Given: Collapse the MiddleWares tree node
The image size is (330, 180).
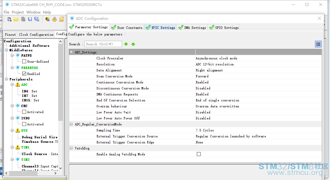Looking at the screenshot, I should pyautogui.click(x=7, y=50).
